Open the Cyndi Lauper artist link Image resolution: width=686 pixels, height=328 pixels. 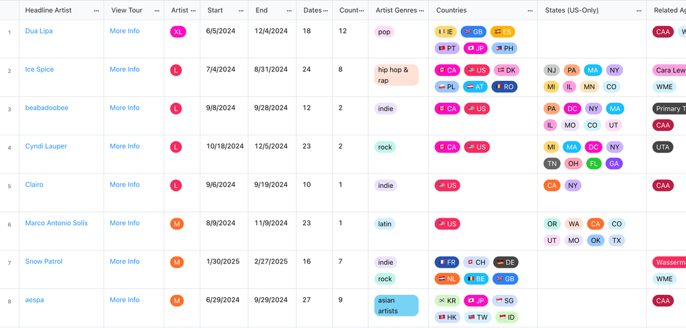(x=46, y=147)
